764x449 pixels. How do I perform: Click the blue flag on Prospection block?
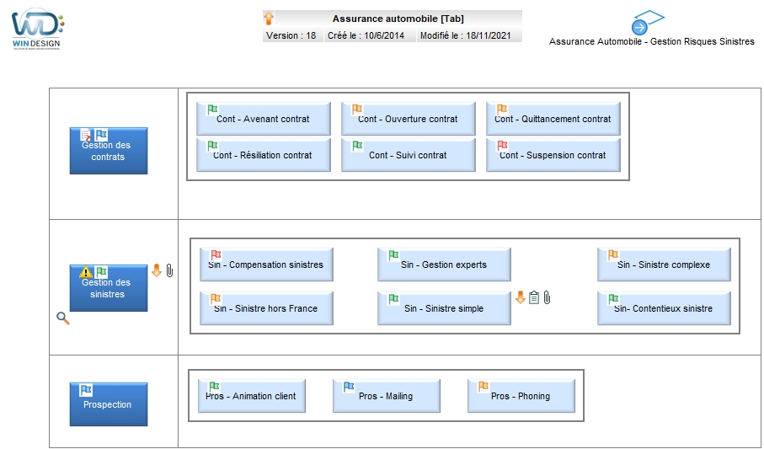(86, 390)
